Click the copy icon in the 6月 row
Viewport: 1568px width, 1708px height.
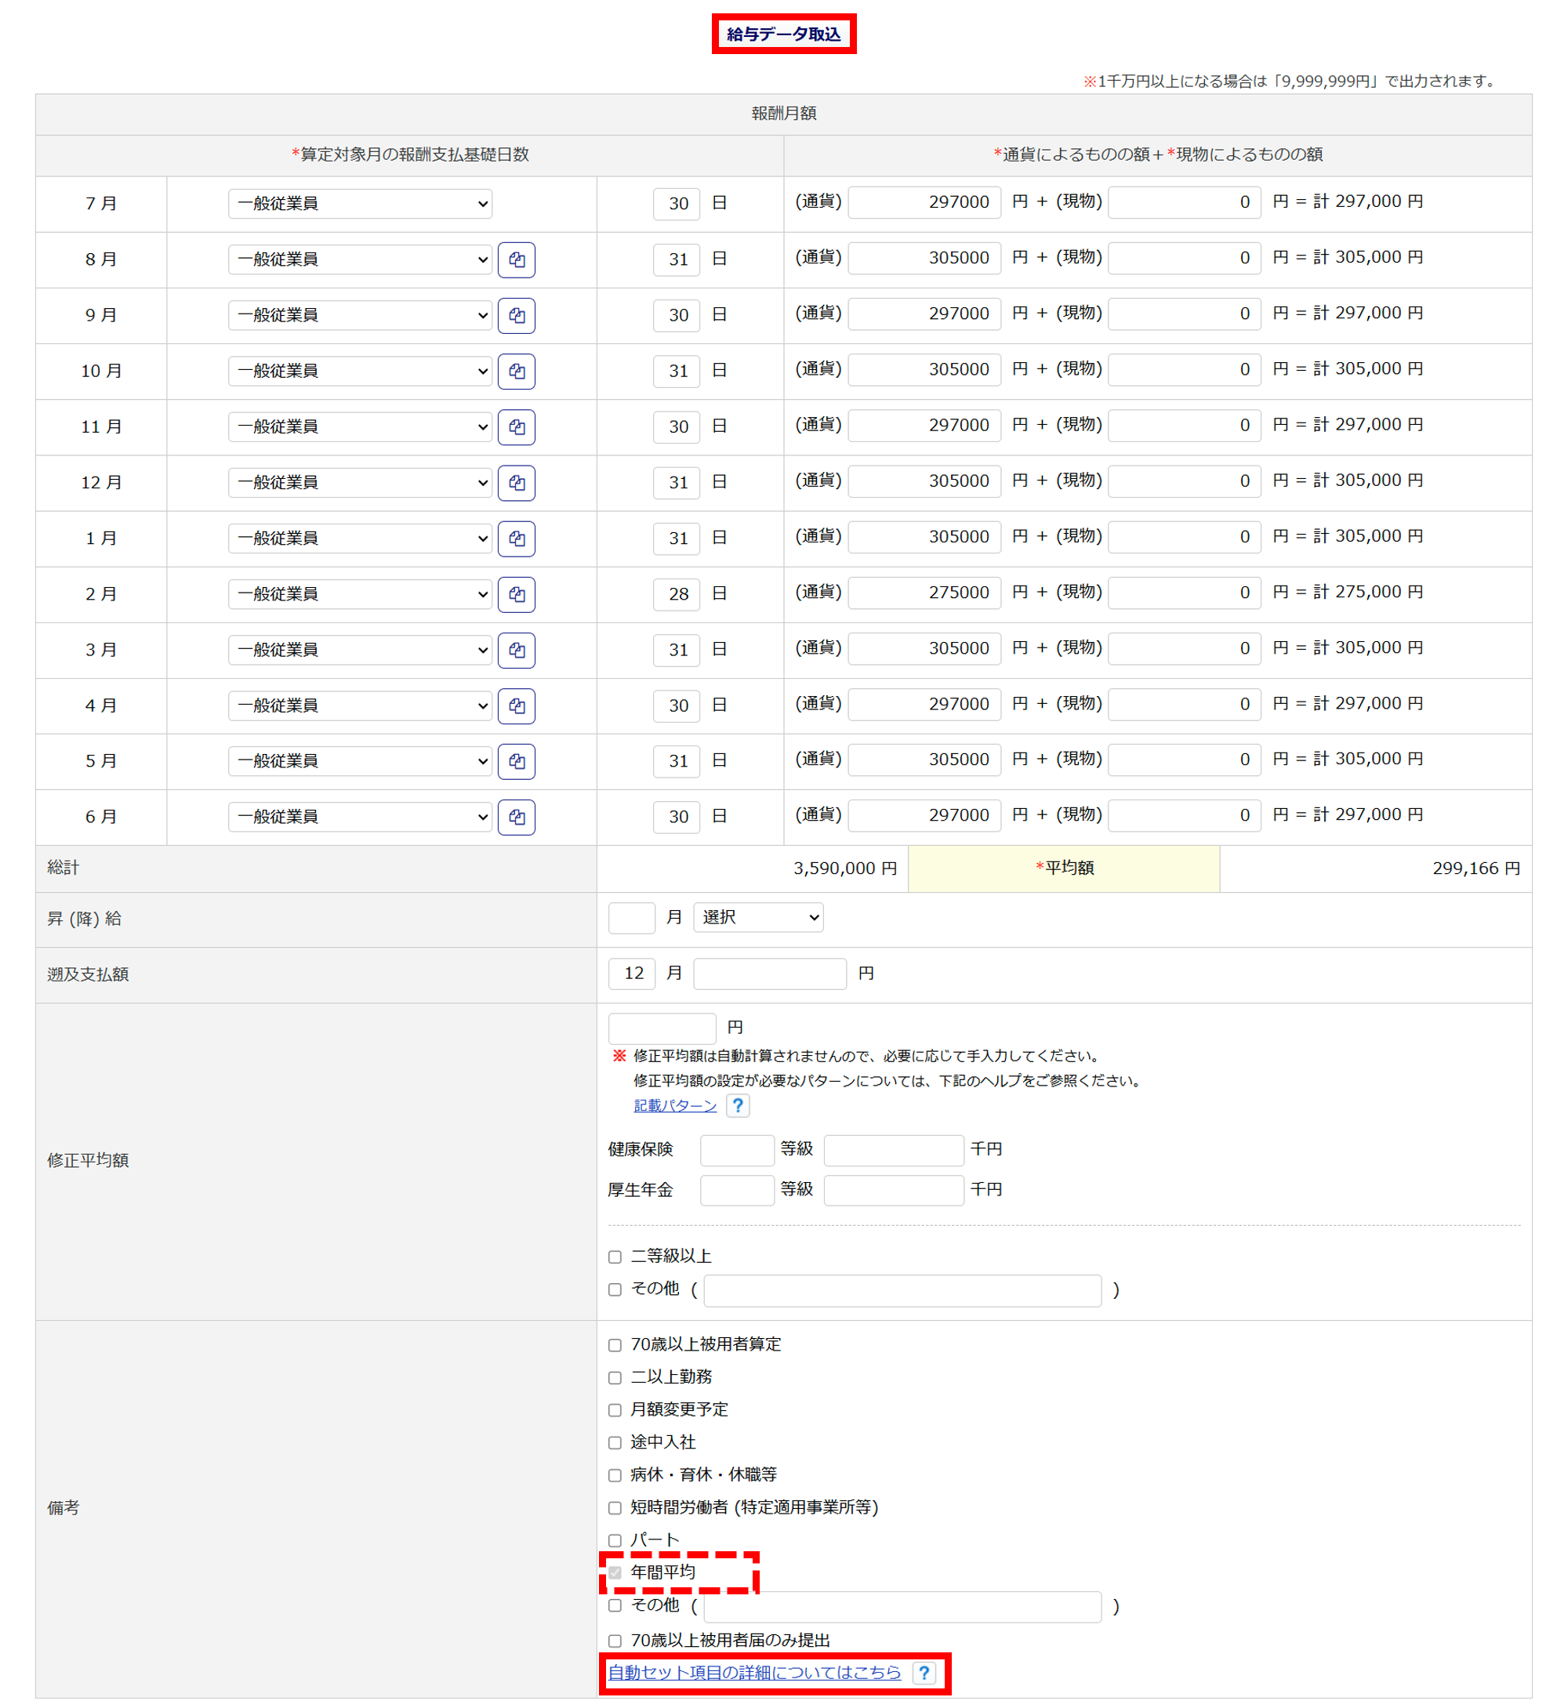pyautogui.click(x=516, y=817)
